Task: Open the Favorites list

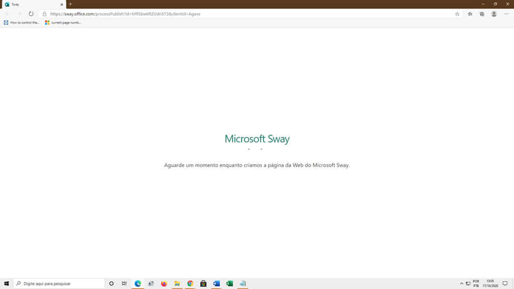Action: pos(470,14)
